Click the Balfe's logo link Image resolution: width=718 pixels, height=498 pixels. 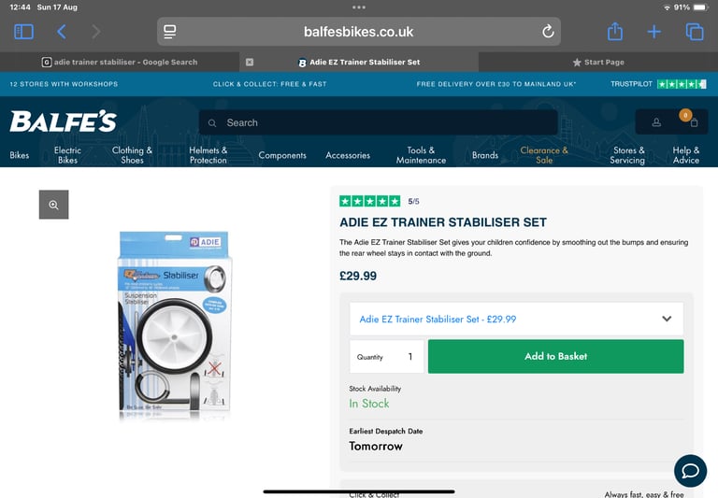coord(64,121)
